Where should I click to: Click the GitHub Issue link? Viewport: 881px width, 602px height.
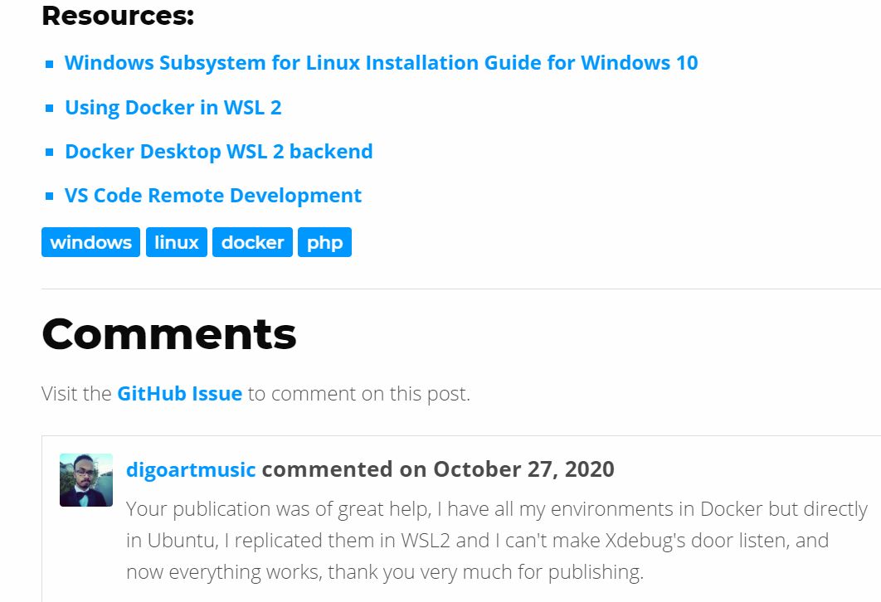click(x=180, y=393)
